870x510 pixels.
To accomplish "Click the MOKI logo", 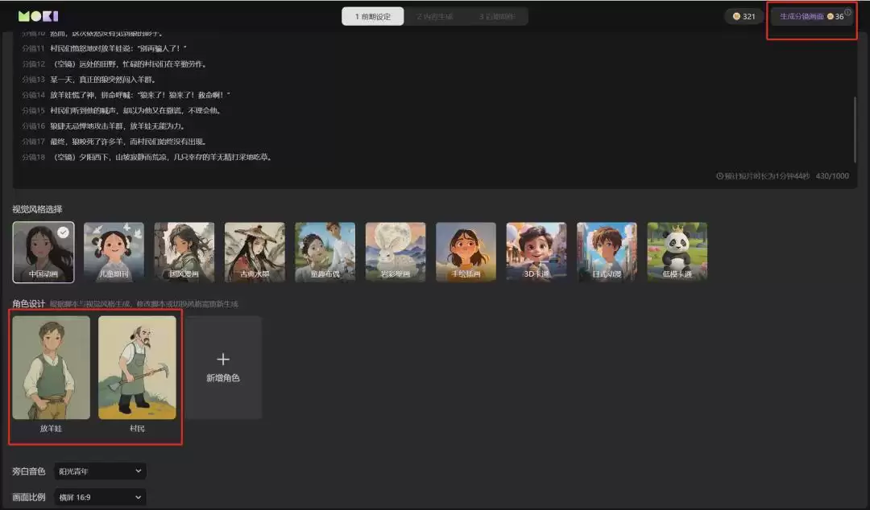I will (x=39, y=14).
